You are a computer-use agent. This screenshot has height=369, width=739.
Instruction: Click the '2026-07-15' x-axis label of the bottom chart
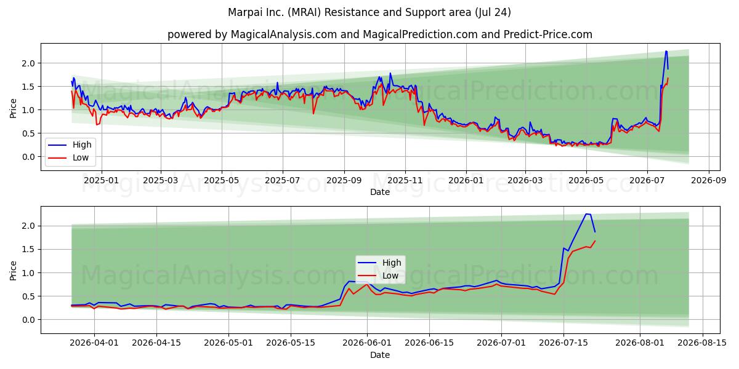(564, 343)
